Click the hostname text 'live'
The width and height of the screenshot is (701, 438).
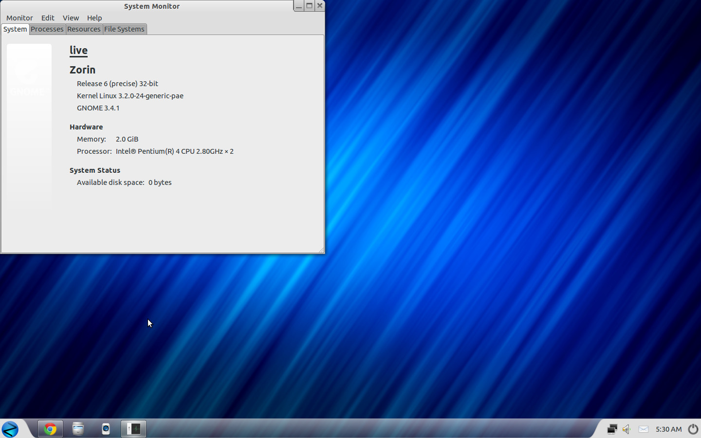coord(78,50)
